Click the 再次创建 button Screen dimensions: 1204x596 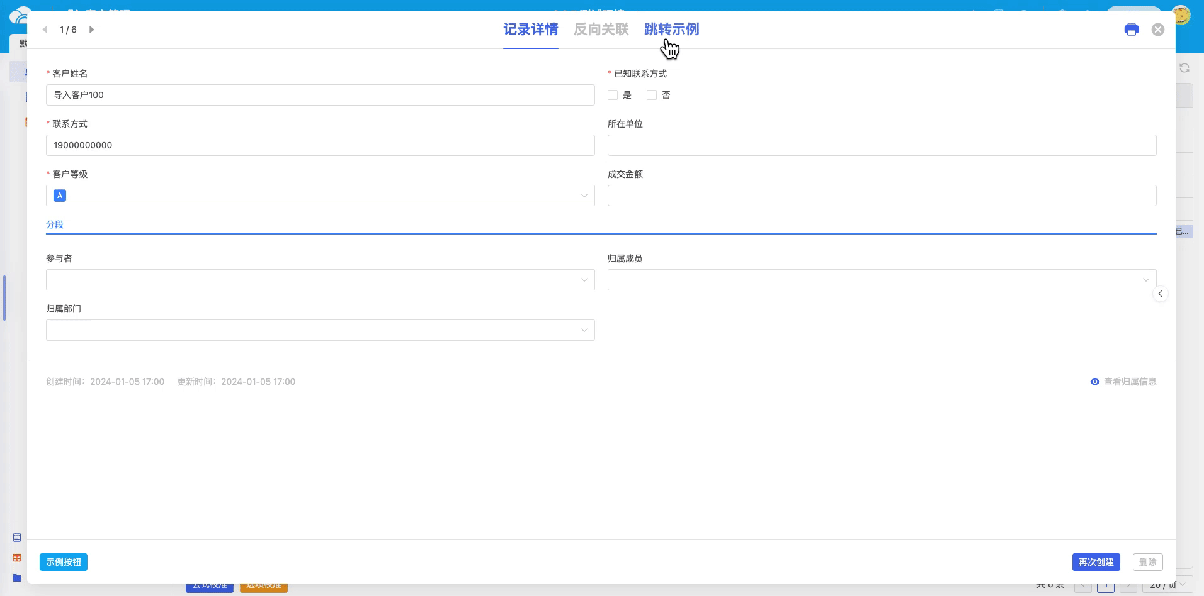(x=1096, y=562)
